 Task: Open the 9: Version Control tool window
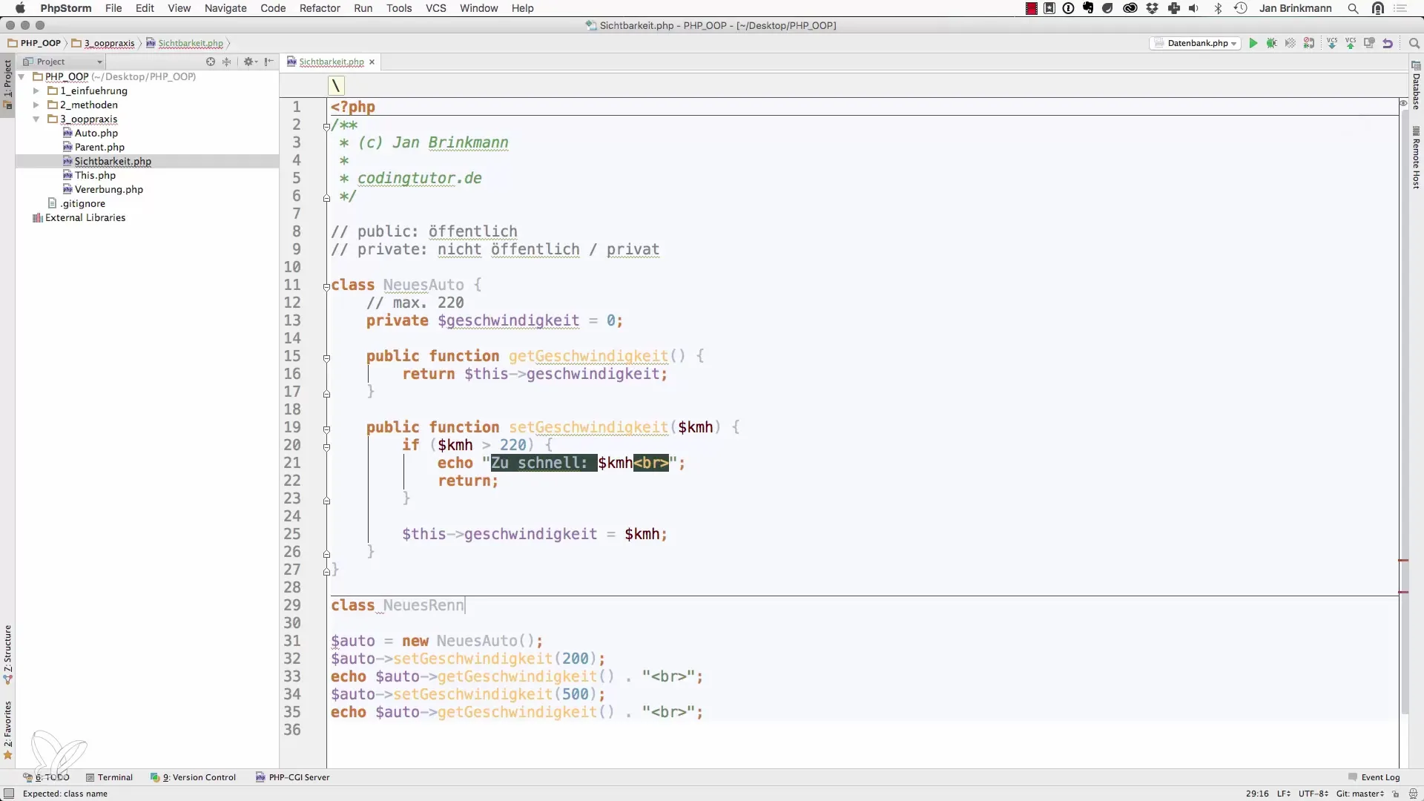tap(193, 777)
